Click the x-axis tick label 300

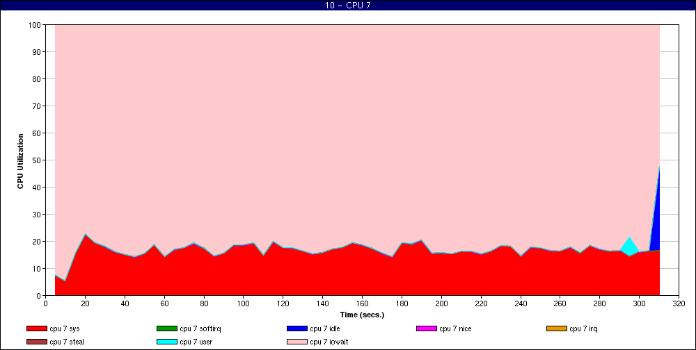[639, 304]
